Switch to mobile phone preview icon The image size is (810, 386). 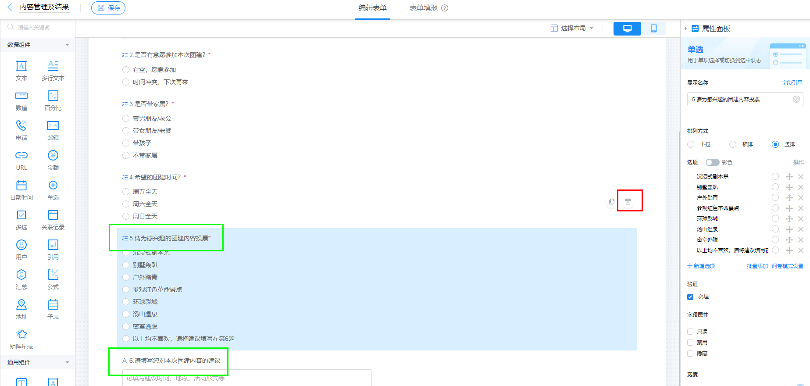[x=653, y=29]
